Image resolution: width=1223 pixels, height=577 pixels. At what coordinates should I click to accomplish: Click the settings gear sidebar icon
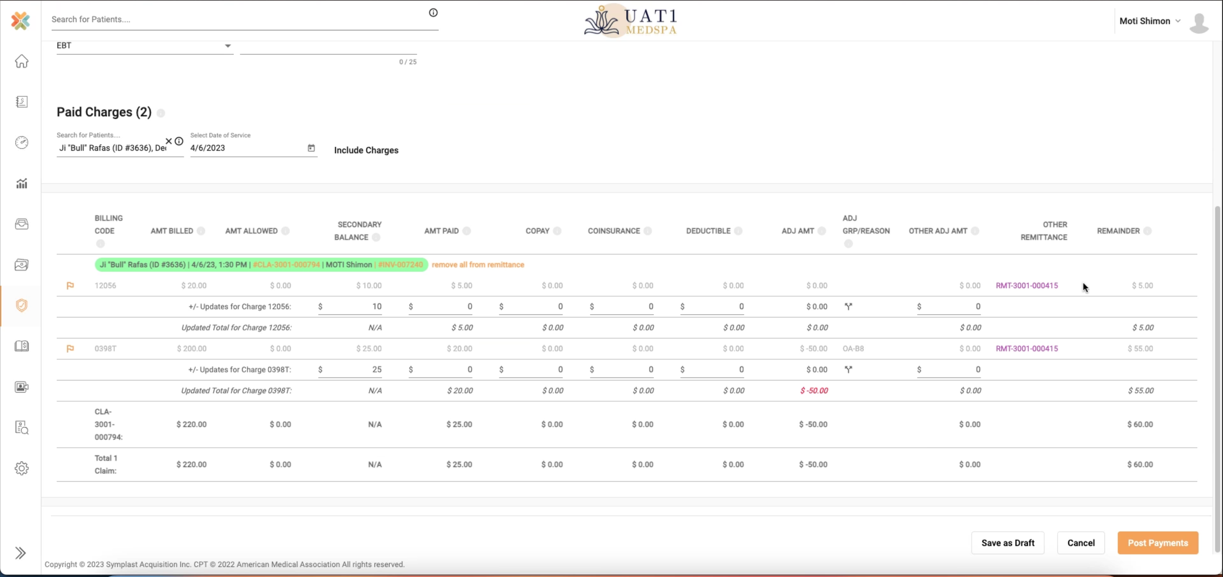tap(22, 468)
